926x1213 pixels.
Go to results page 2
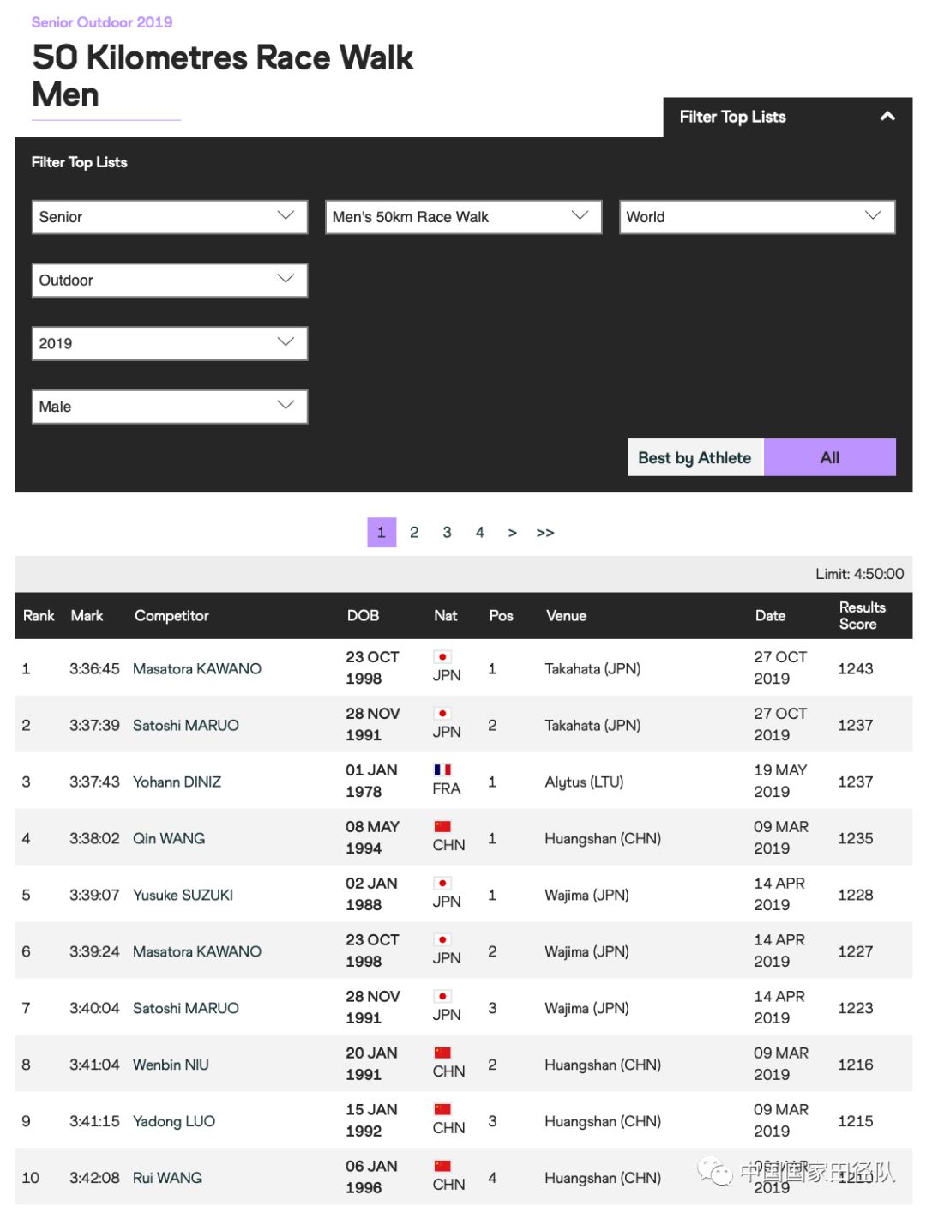pyautogui.click(x=414, y=532)
